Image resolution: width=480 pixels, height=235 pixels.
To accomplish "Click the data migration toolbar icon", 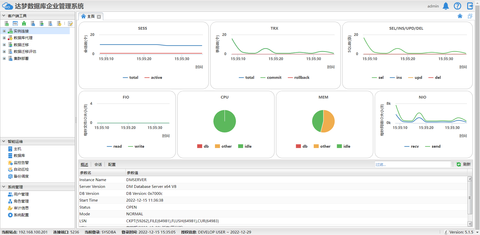I will click(41, 24).
